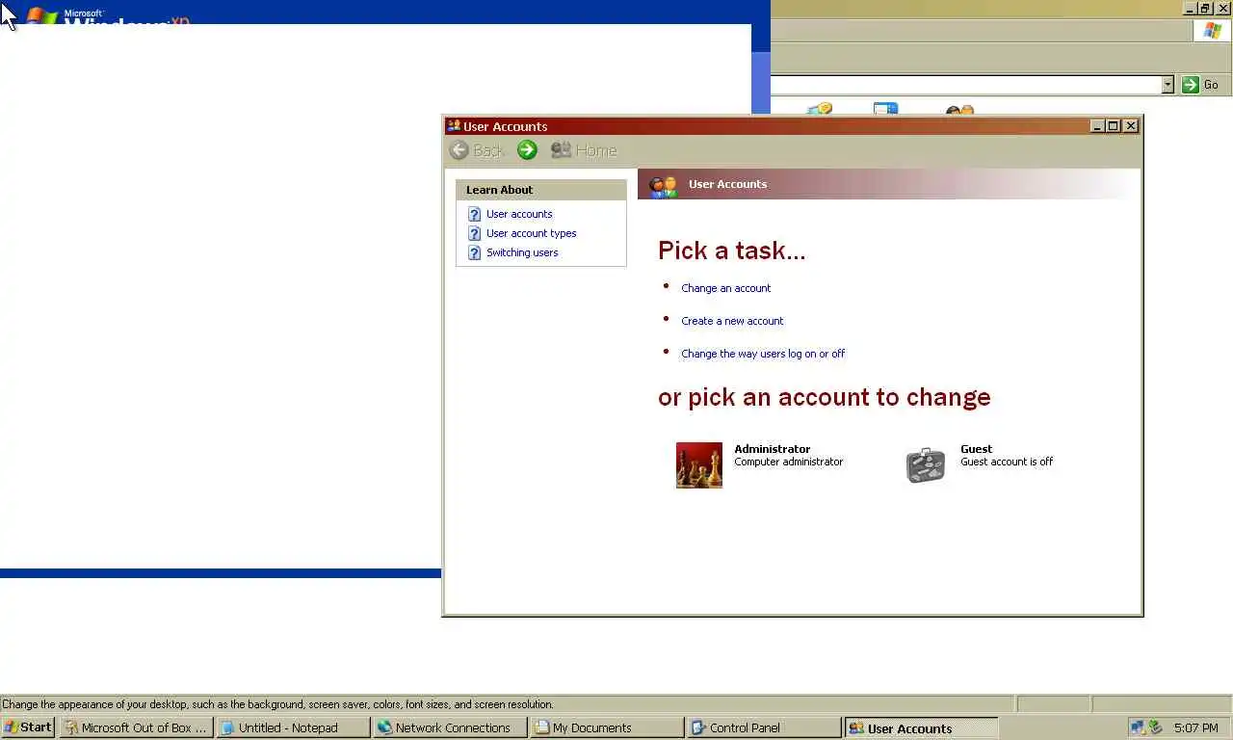Image resolution: width=1233 pixels, height=740 pixels.
Task: Click User Accounts taskbar button
Action: click(921, 727)
